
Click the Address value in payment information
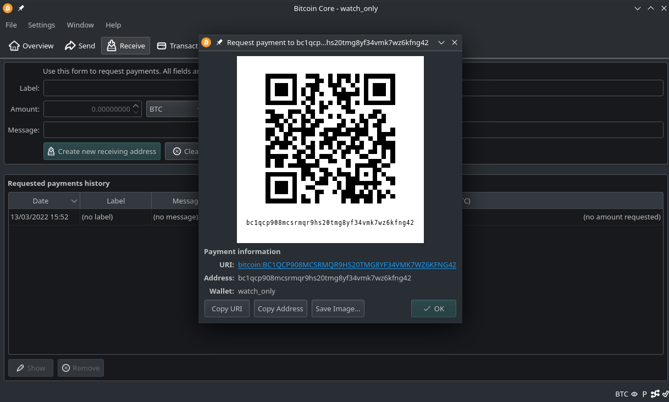324,278
